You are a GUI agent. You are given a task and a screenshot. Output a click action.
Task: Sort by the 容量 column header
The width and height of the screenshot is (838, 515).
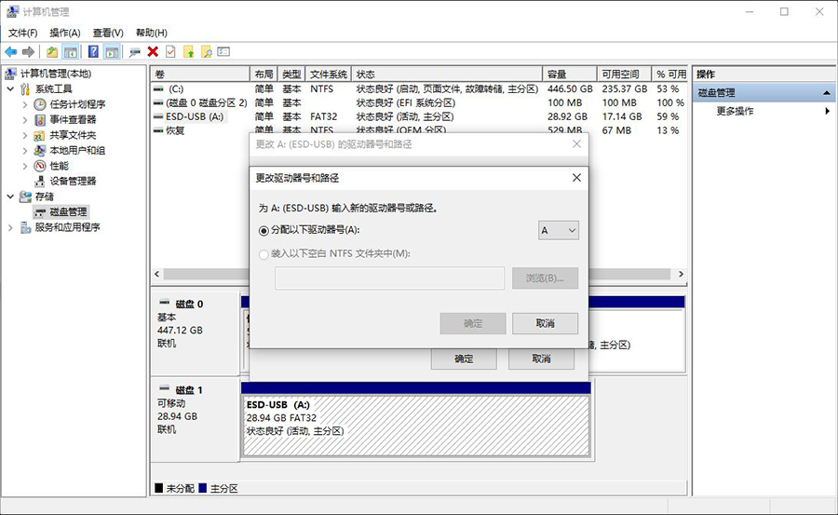[x=570, y=75]
